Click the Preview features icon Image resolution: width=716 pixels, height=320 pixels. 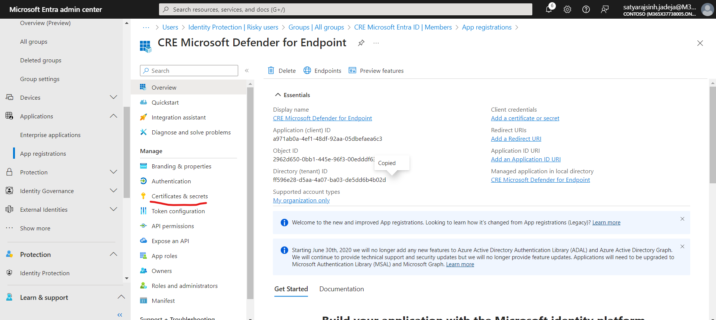coord(352,70)
